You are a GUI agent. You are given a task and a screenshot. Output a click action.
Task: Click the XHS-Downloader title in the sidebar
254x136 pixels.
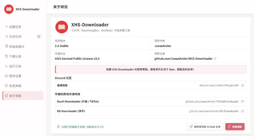tap(28, 9)
